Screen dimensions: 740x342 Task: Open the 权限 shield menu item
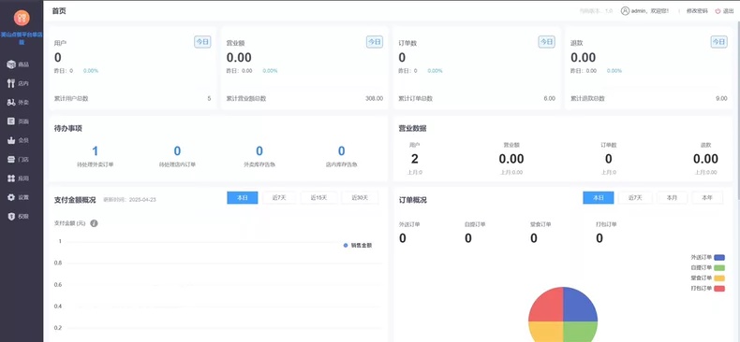(19, 216)
